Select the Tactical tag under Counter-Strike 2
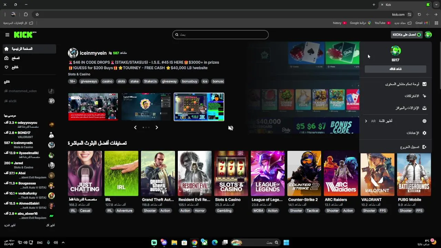 pos(312,210)
